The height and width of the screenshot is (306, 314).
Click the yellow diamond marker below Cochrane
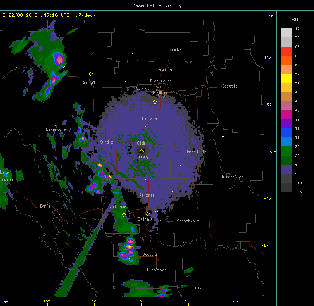pos(124,214)
